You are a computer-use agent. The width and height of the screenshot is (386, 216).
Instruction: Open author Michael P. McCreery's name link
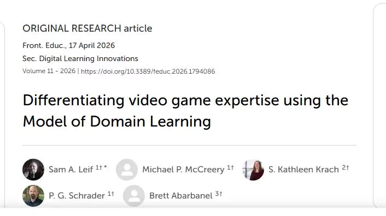pyautogui.click(x=183, y=169)
